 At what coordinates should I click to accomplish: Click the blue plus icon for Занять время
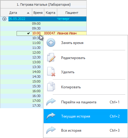pos(51,42)
